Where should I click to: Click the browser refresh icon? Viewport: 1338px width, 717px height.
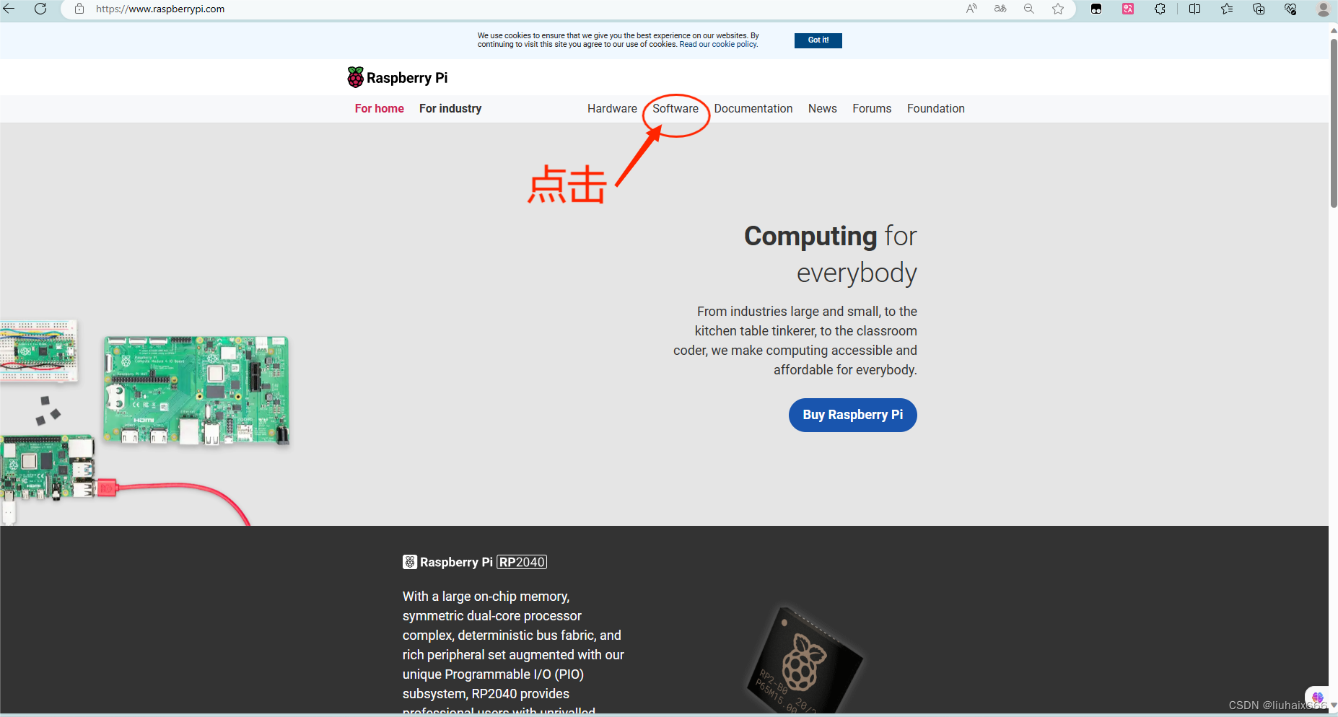coord(40,9)
